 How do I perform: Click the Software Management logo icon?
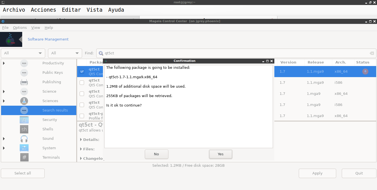(x=11, y=39)
